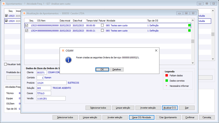Viewport: 219px width, 123px height.
Task: Open Detalhes in the CIGAM dialog
Action: (117, 70)
